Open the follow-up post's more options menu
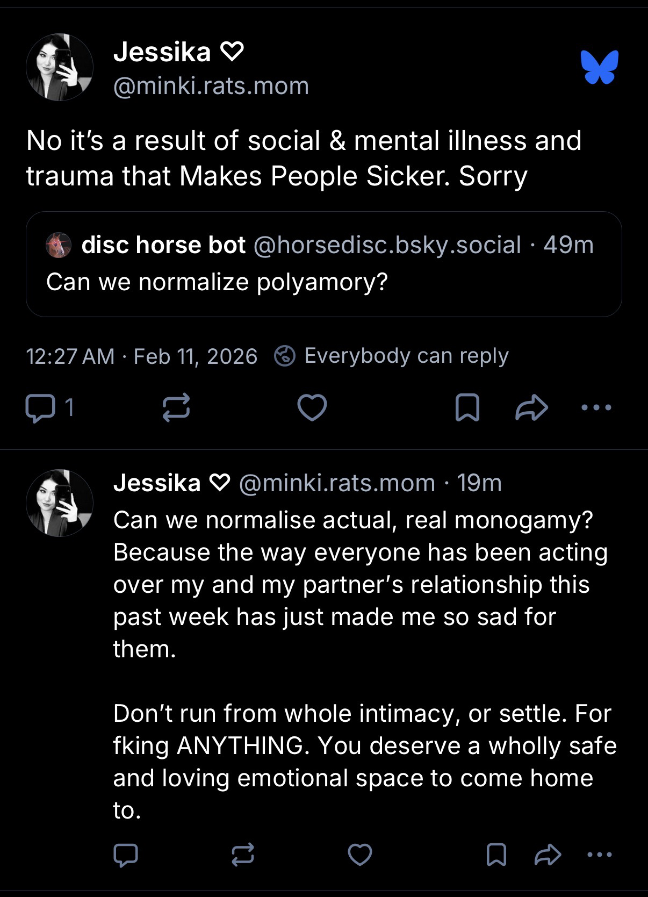This screenshot has height=897, width=648. 599,855
